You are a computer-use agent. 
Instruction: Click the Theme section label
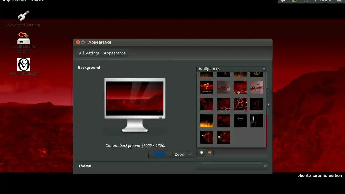coord(85,166)
